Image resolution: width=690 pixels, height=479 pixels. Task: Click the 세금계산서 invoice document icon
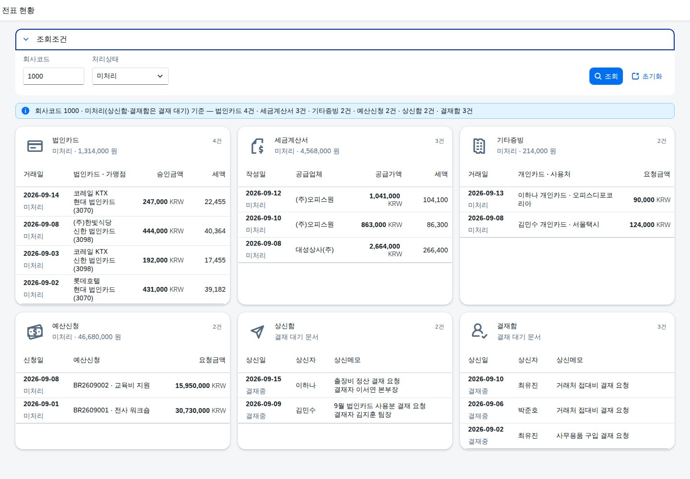(257, 146)
